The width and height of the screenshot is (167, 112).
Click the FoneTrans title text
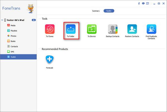(11, 8)
